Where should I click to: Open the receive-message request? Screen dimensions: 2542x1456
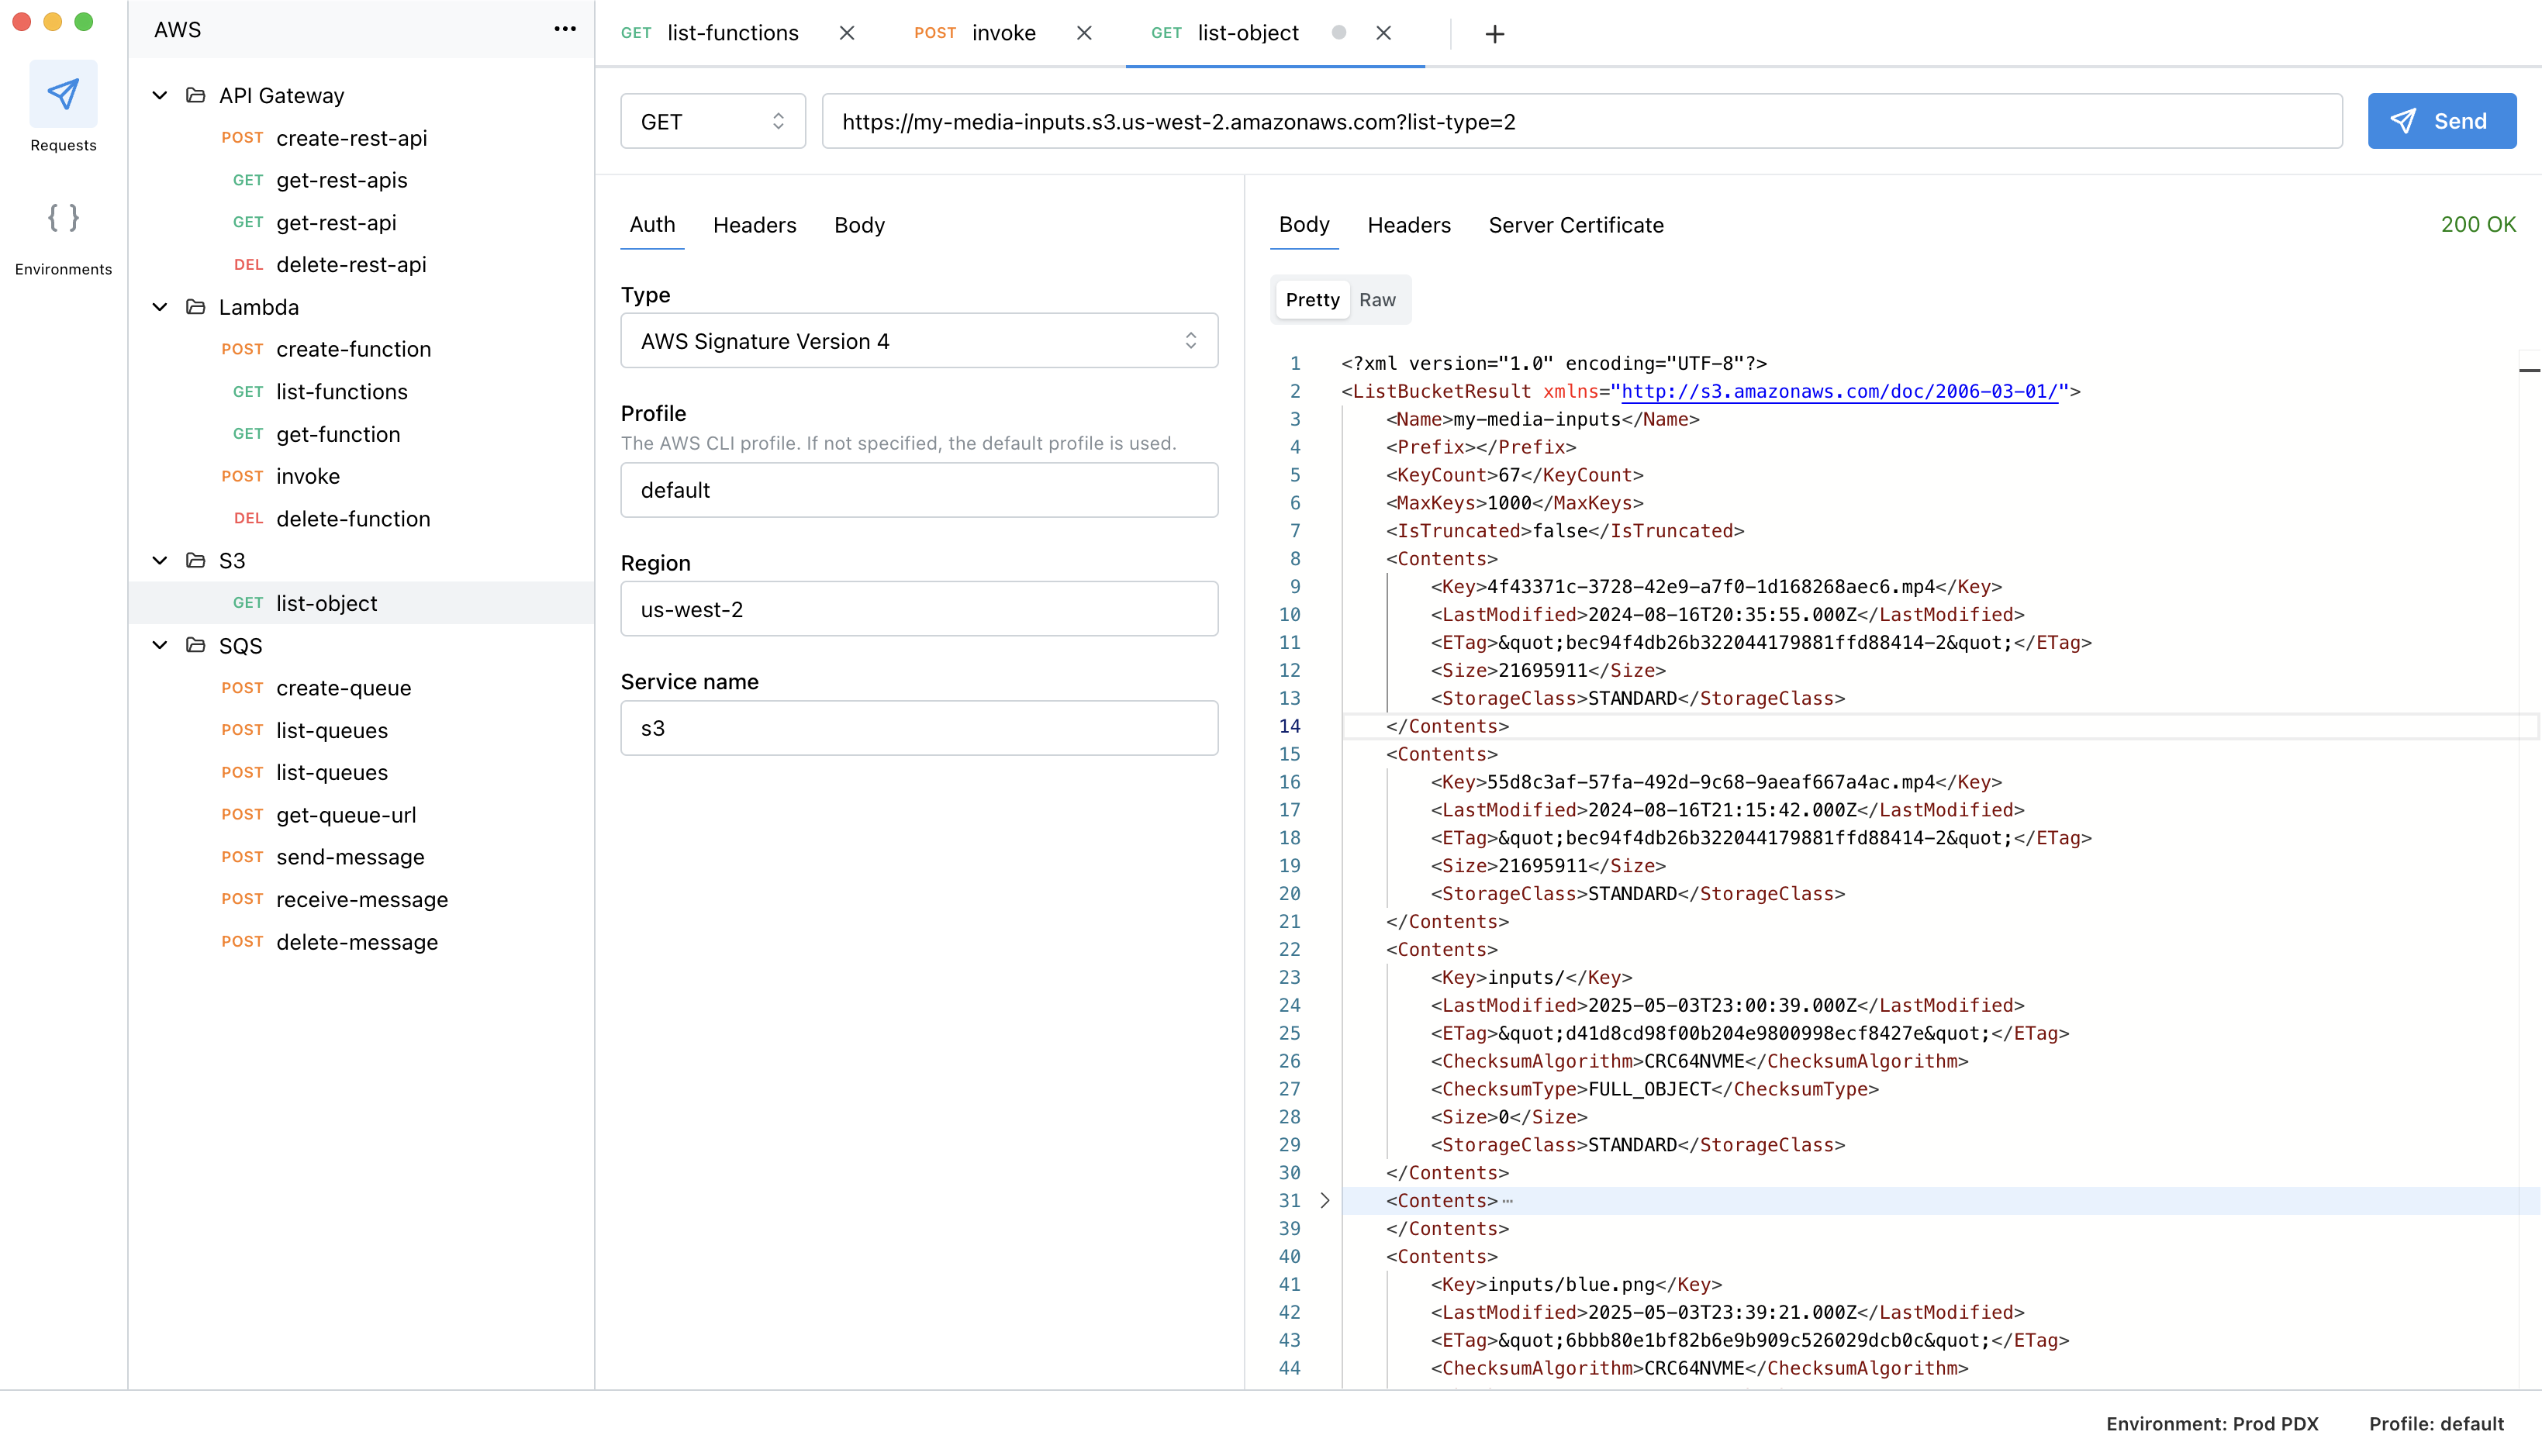click(362, 899)
